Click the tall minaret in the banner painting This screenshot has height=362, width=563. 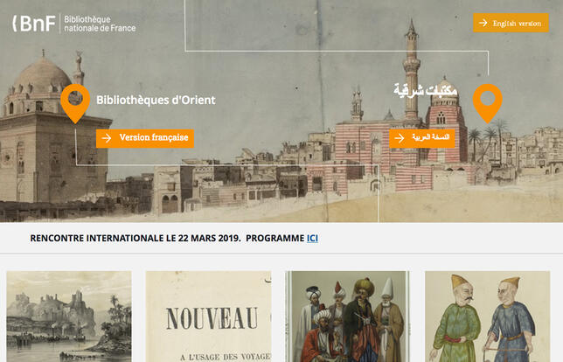point(412,70)
